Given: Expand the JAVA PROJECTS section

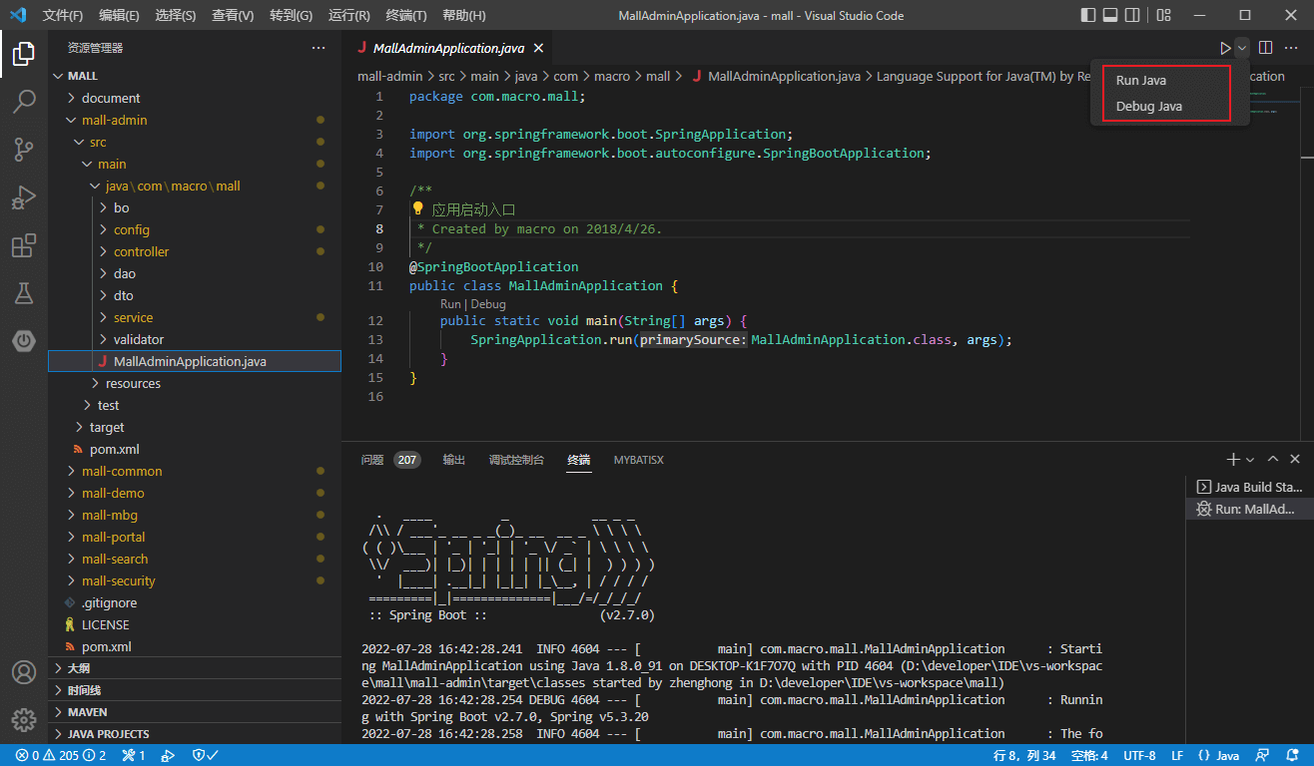Looking at the screenshot, I should 195,734.
